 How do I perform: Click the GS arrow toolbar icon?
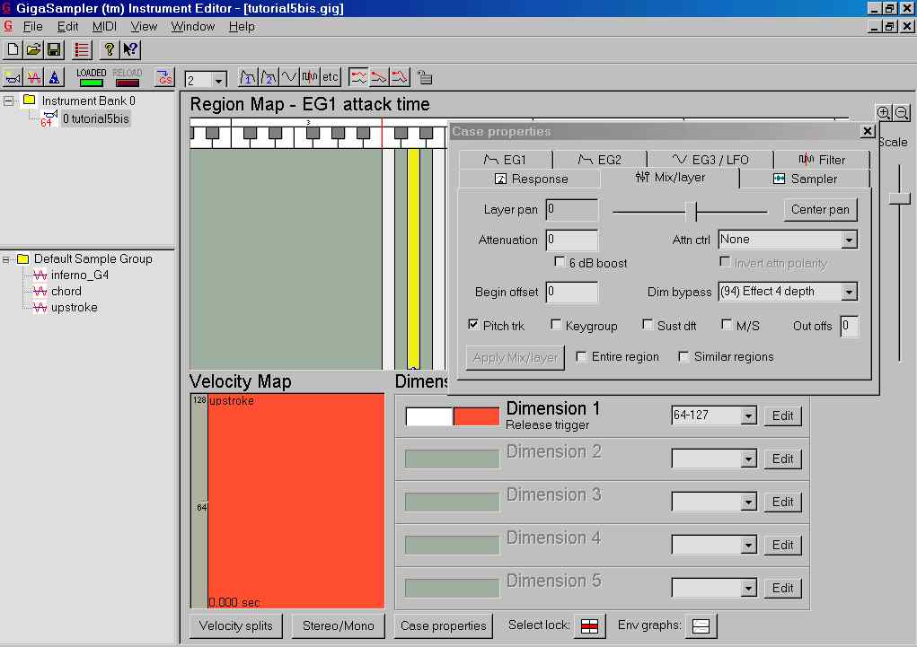tap(164, 77)
